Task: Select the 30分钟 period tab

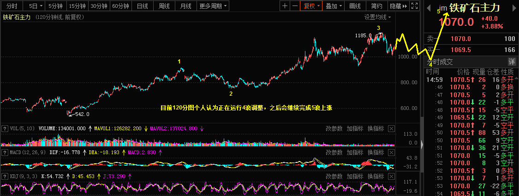Action: click(99, 6)
